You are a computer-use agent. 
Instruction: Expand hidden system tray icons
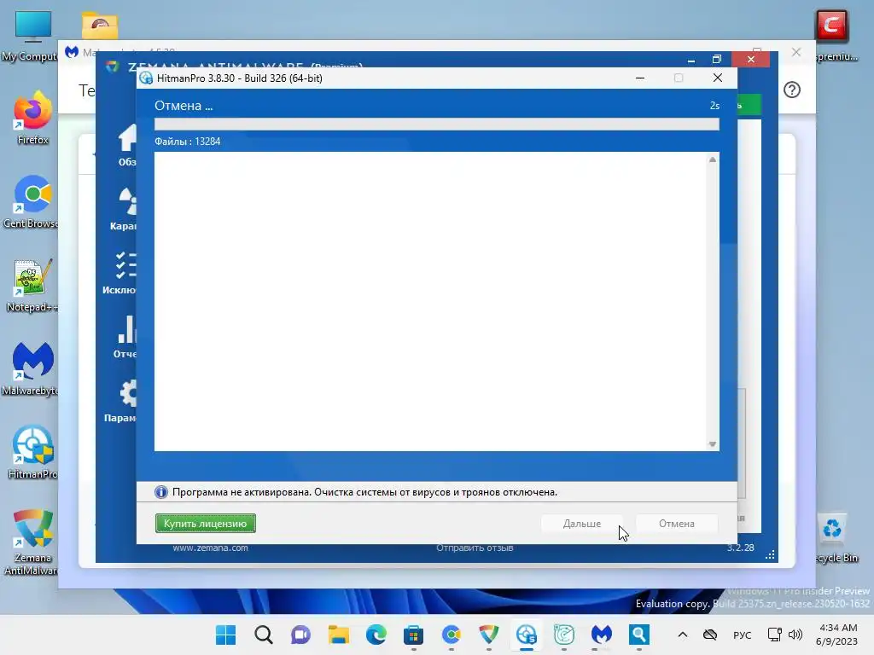(683, 635)
